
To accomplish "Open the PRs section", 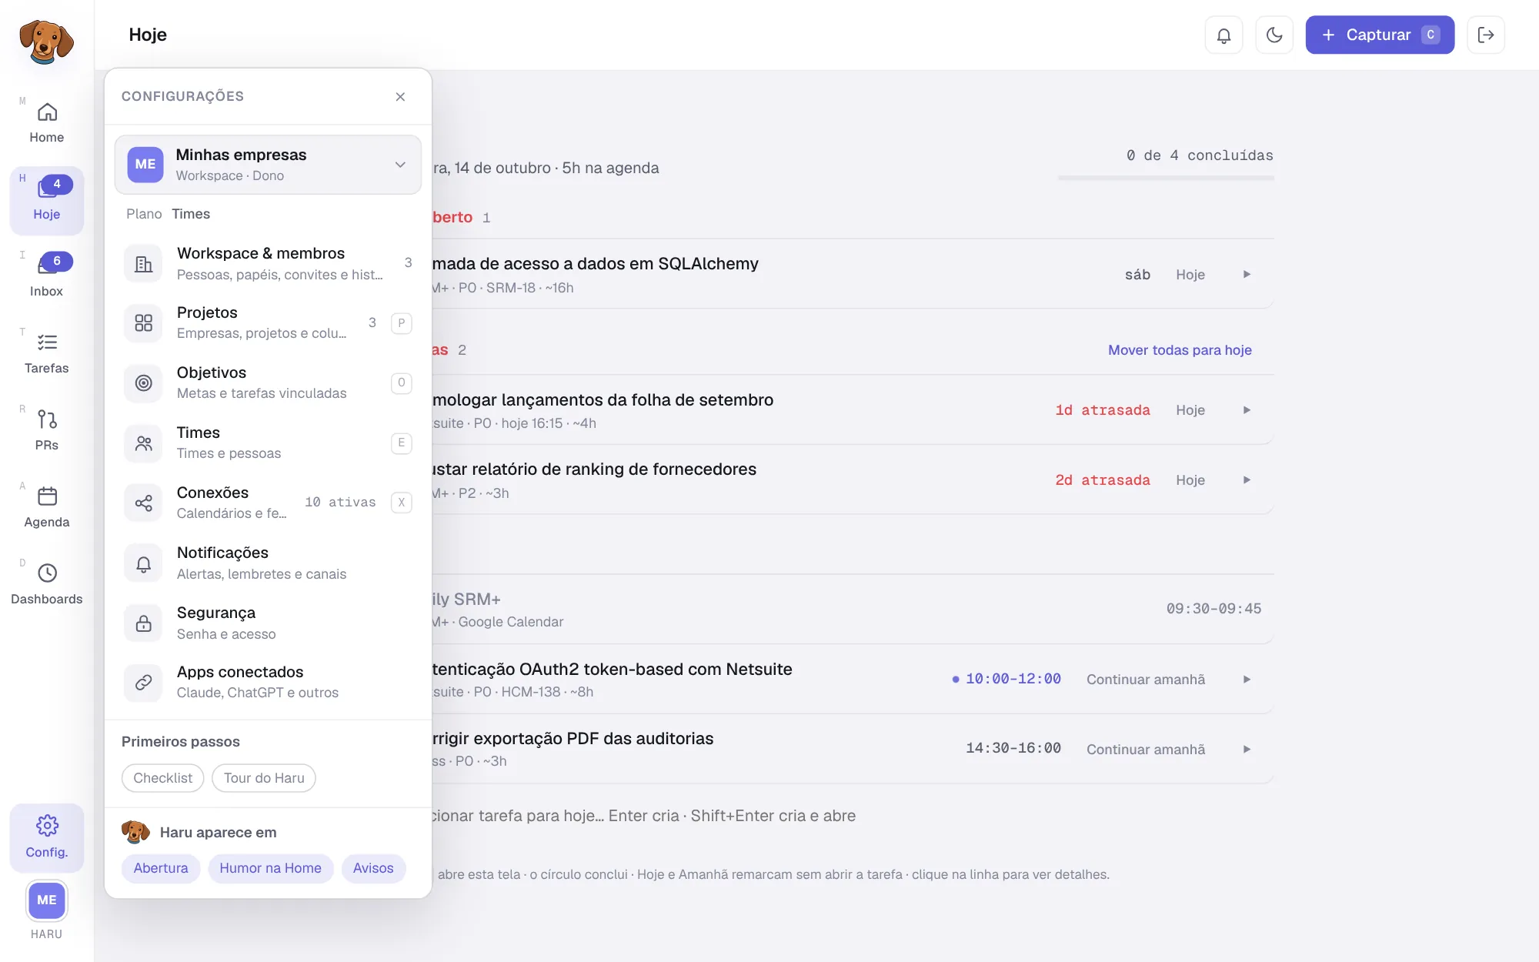I will point(46,431).
